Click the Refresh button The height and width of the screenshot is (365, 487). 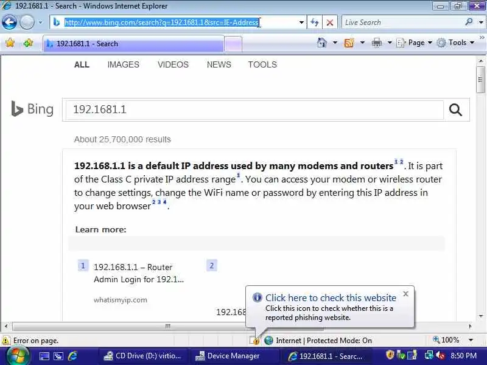point(315,23)
